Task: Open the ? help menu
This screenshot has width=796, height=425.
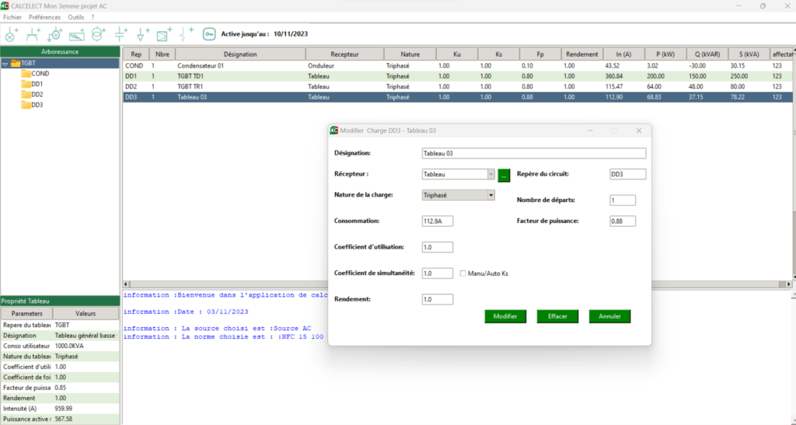Action: tap(93, 17)
